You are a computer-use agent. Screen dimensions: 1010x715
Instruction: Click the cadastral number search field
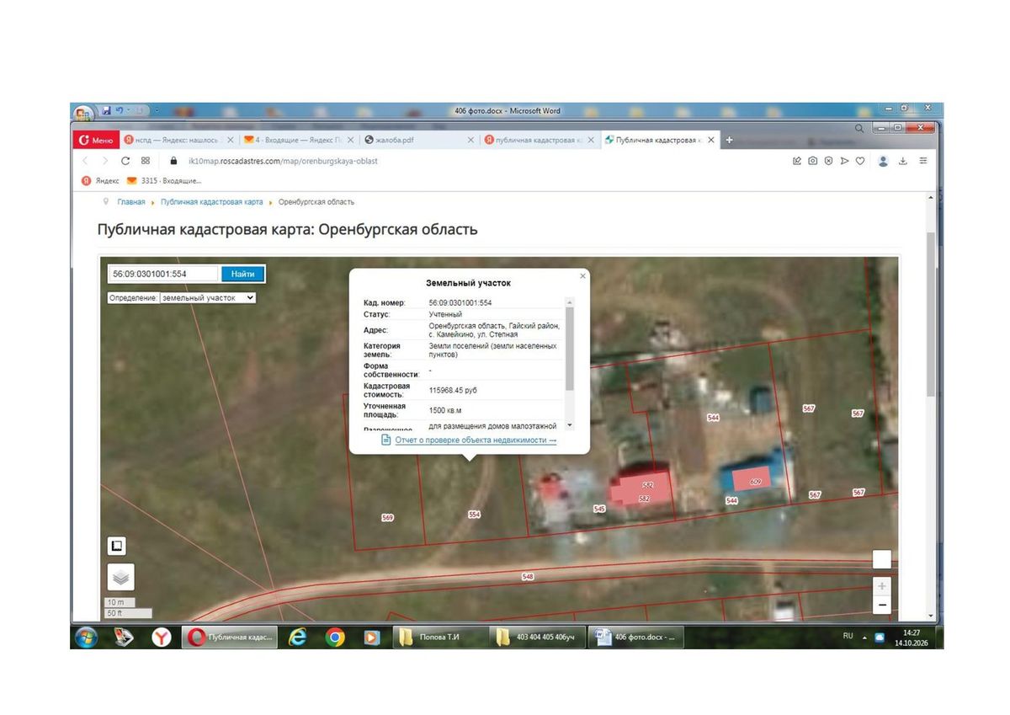coord(163,274)
